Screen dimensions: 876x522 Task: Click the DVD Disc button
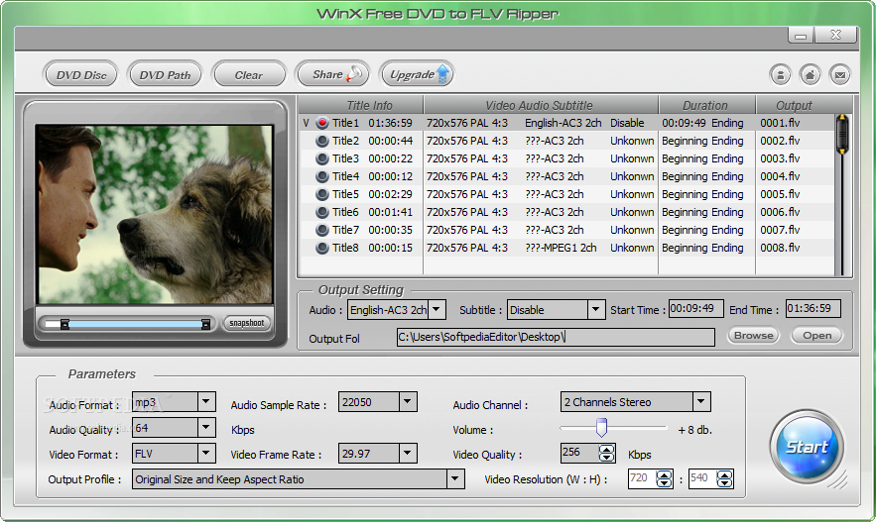[81, 74]
